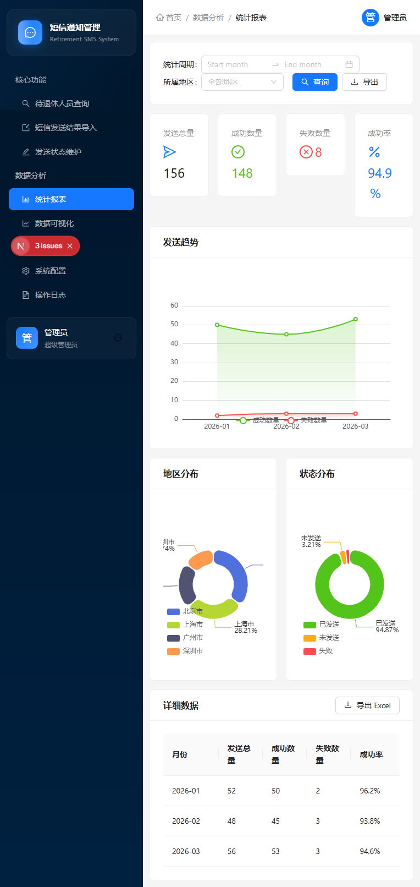This screenshot has height=887, width=420.
Task: Click the Start month input field
Action: point(234,64)
